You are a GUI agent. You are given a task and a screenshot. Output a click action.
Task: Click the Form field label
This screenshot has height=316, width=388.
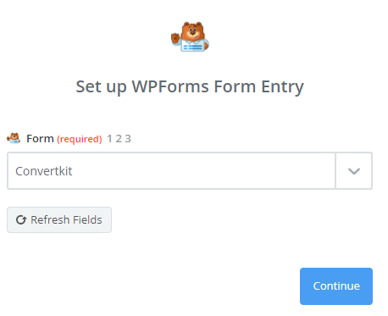point(40,139)
